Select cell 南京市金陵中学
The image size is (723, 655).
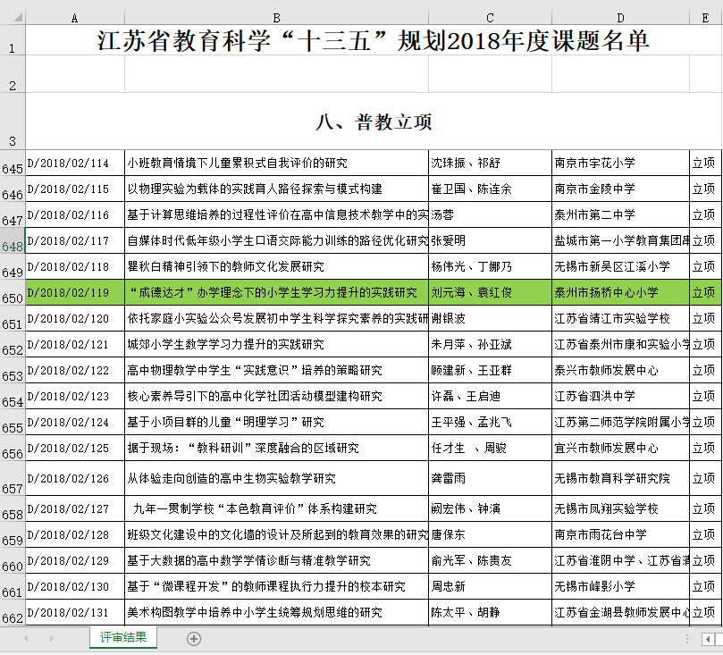click(620, 189)
